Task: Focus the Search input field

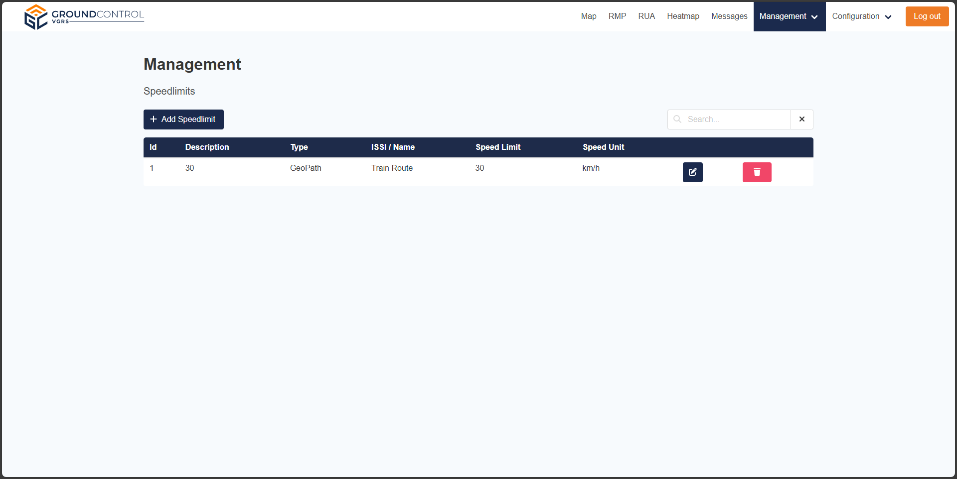Action: [x=736, y=120]
